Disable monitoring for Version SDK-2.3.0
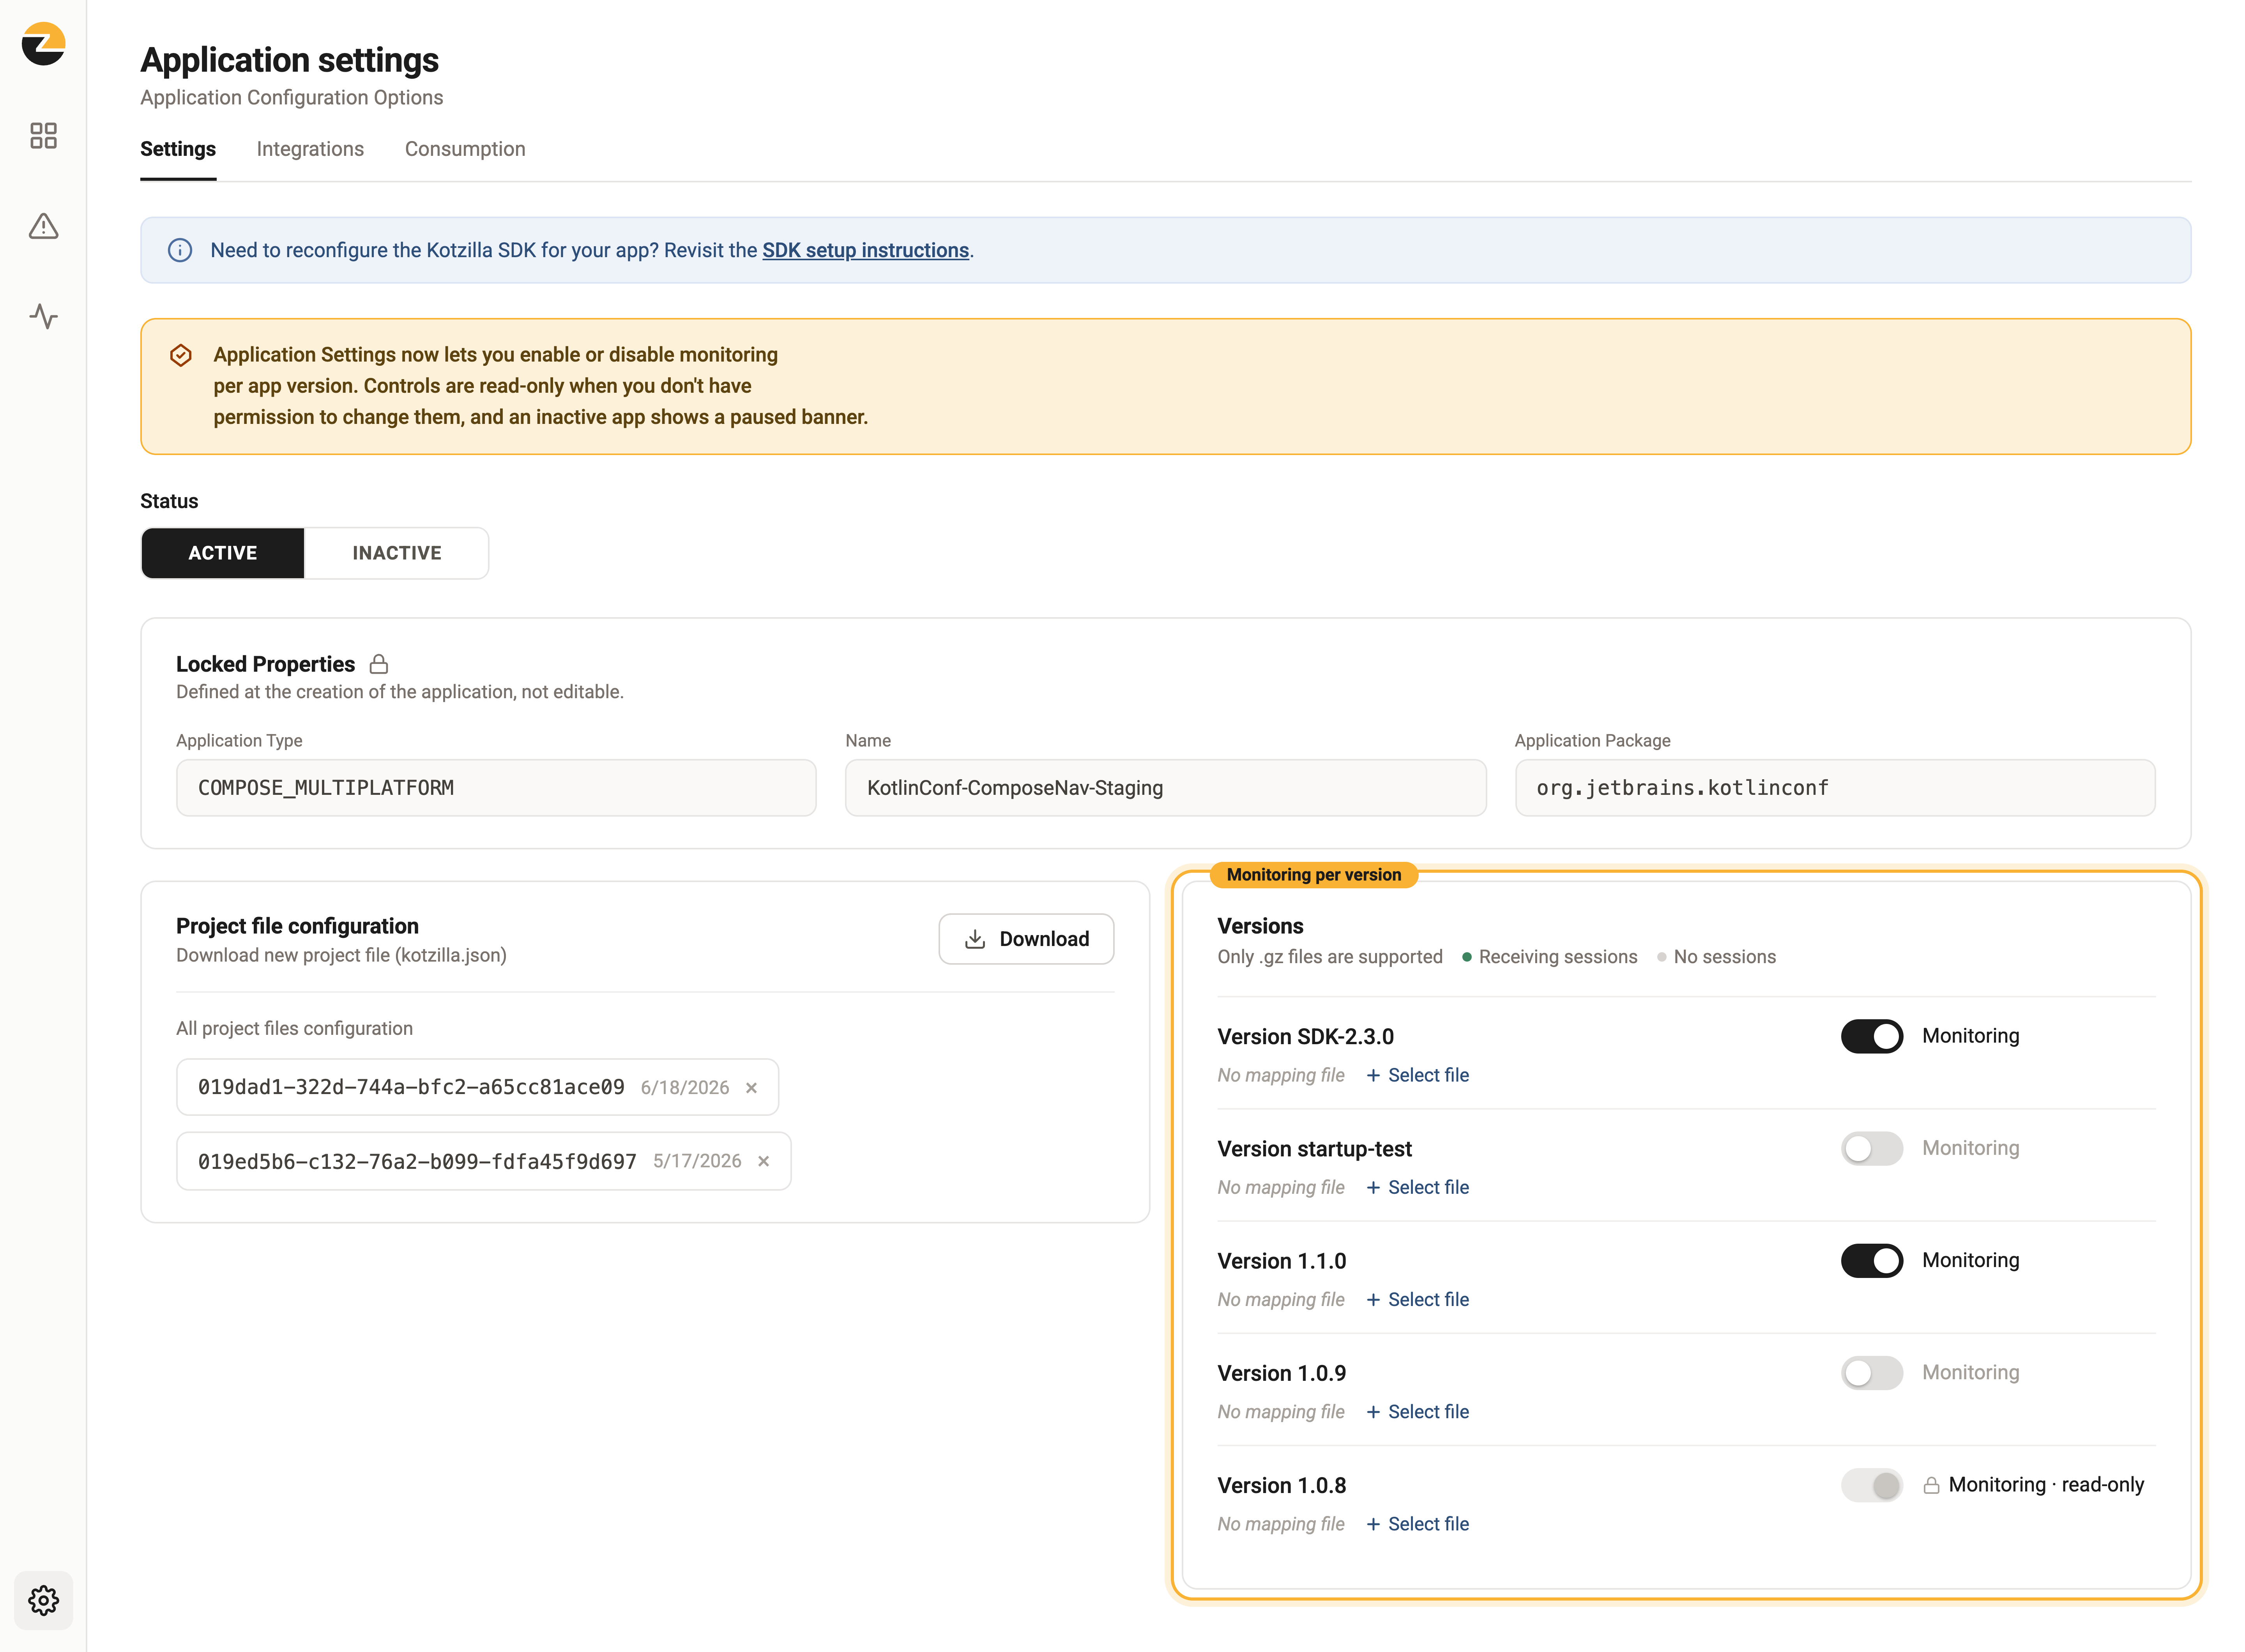 [1872, 1036]
